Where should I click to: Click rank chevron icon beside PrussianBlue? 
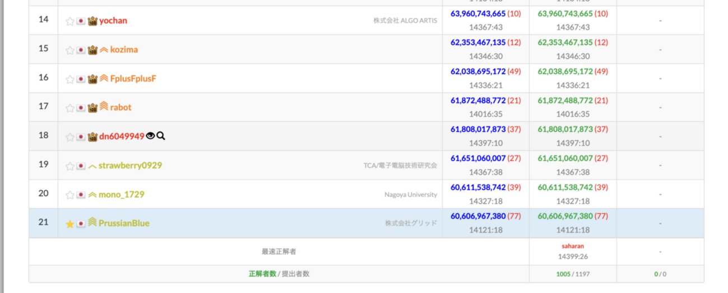(x=92, y=222)
